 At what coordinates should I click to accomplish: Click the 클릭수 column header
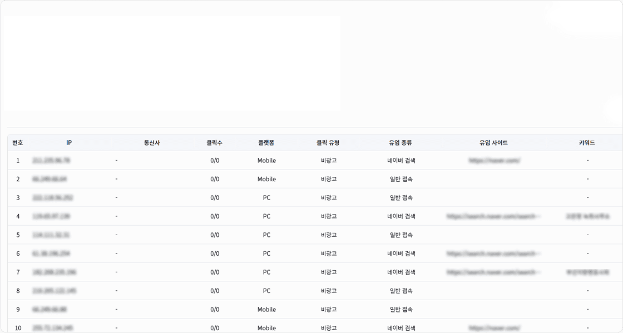(215, 143)
